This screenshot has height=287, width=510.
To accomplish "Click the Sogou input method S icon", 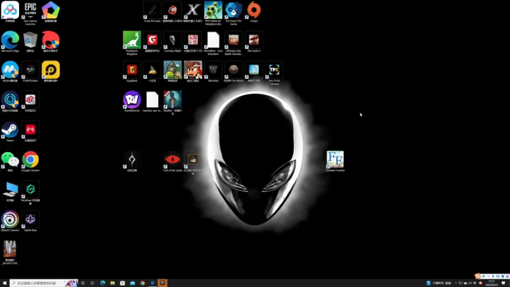I will coord(477,276).
